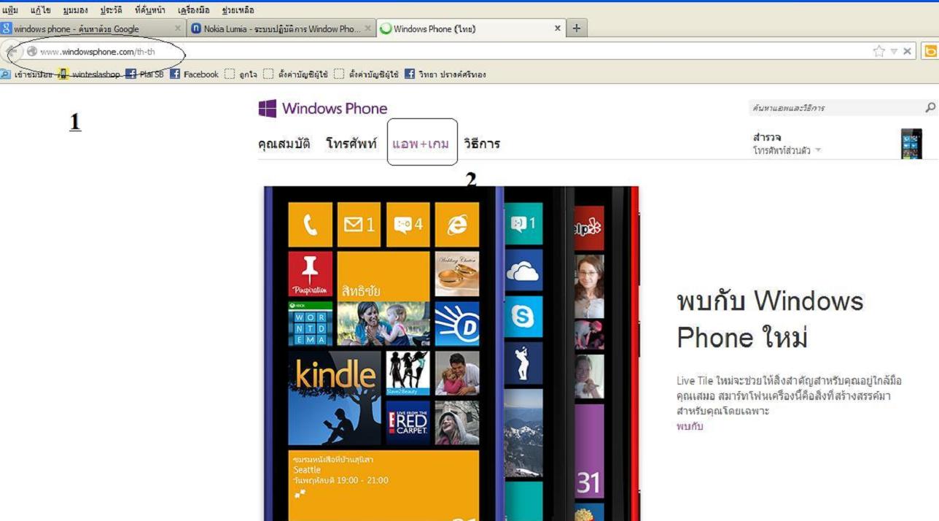Image resolution: width=939 pixels, height=521 pixels.
Task: Stop loading with the X icon
Action: pos(907,51)
